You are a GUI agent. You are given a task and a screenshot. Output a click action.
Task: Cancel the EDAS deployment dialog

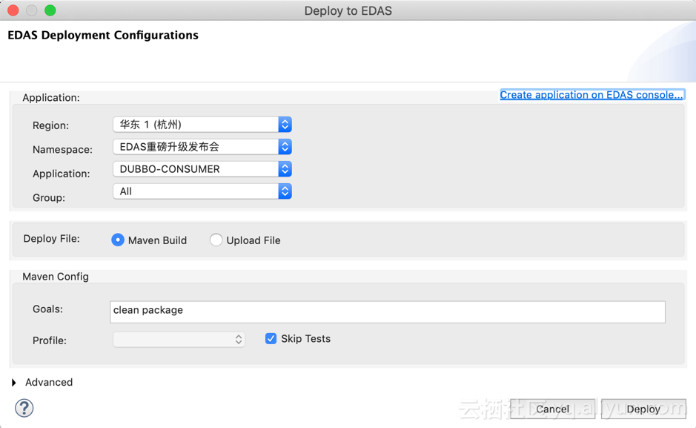point(553,409)
